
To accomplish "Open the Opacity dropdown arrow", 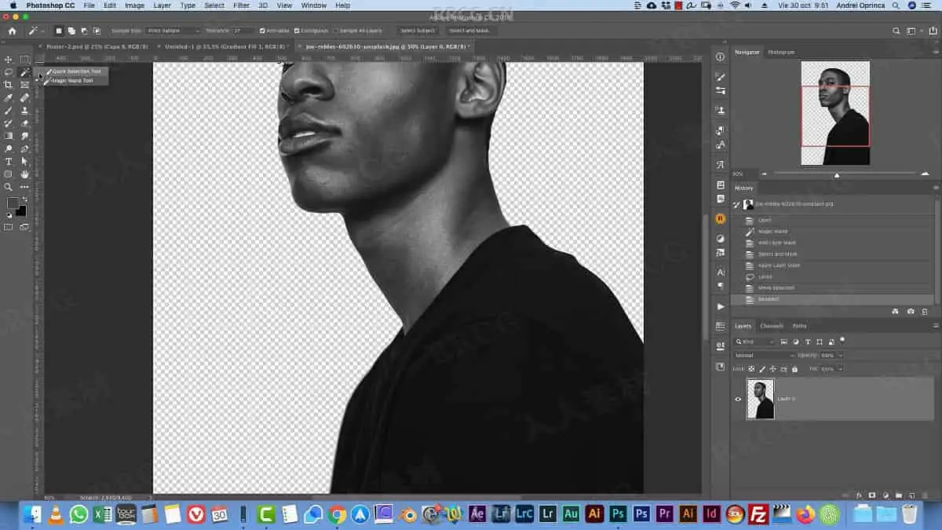I will click(841, 355).
